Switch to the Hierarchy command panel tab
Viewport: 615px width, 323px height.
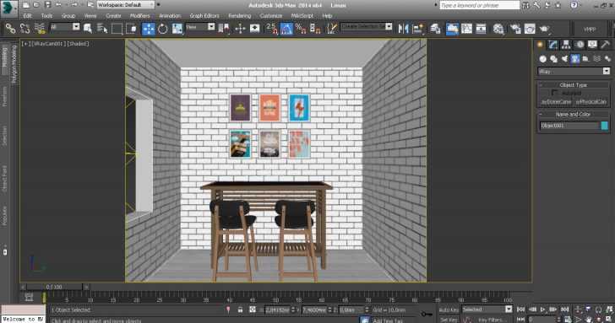pos(566,45)
